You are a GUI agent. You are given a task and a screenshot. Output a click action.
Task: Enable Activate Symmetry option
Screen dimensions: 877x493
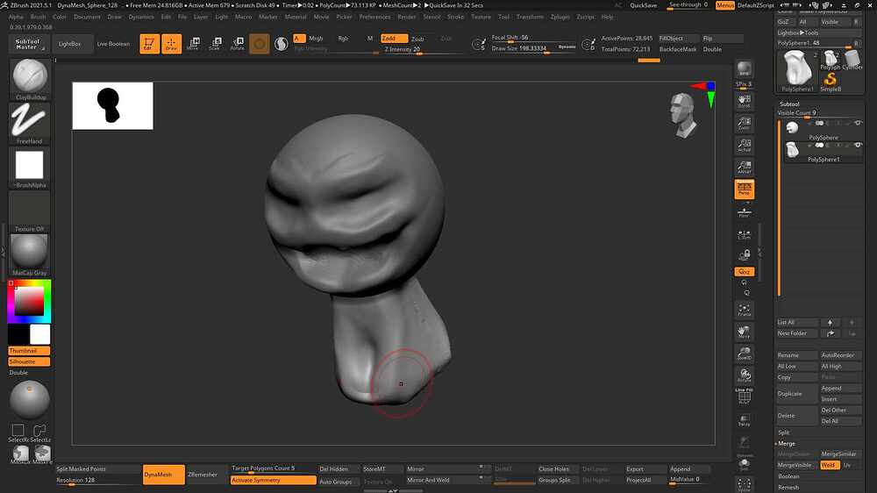coord(273,480)
